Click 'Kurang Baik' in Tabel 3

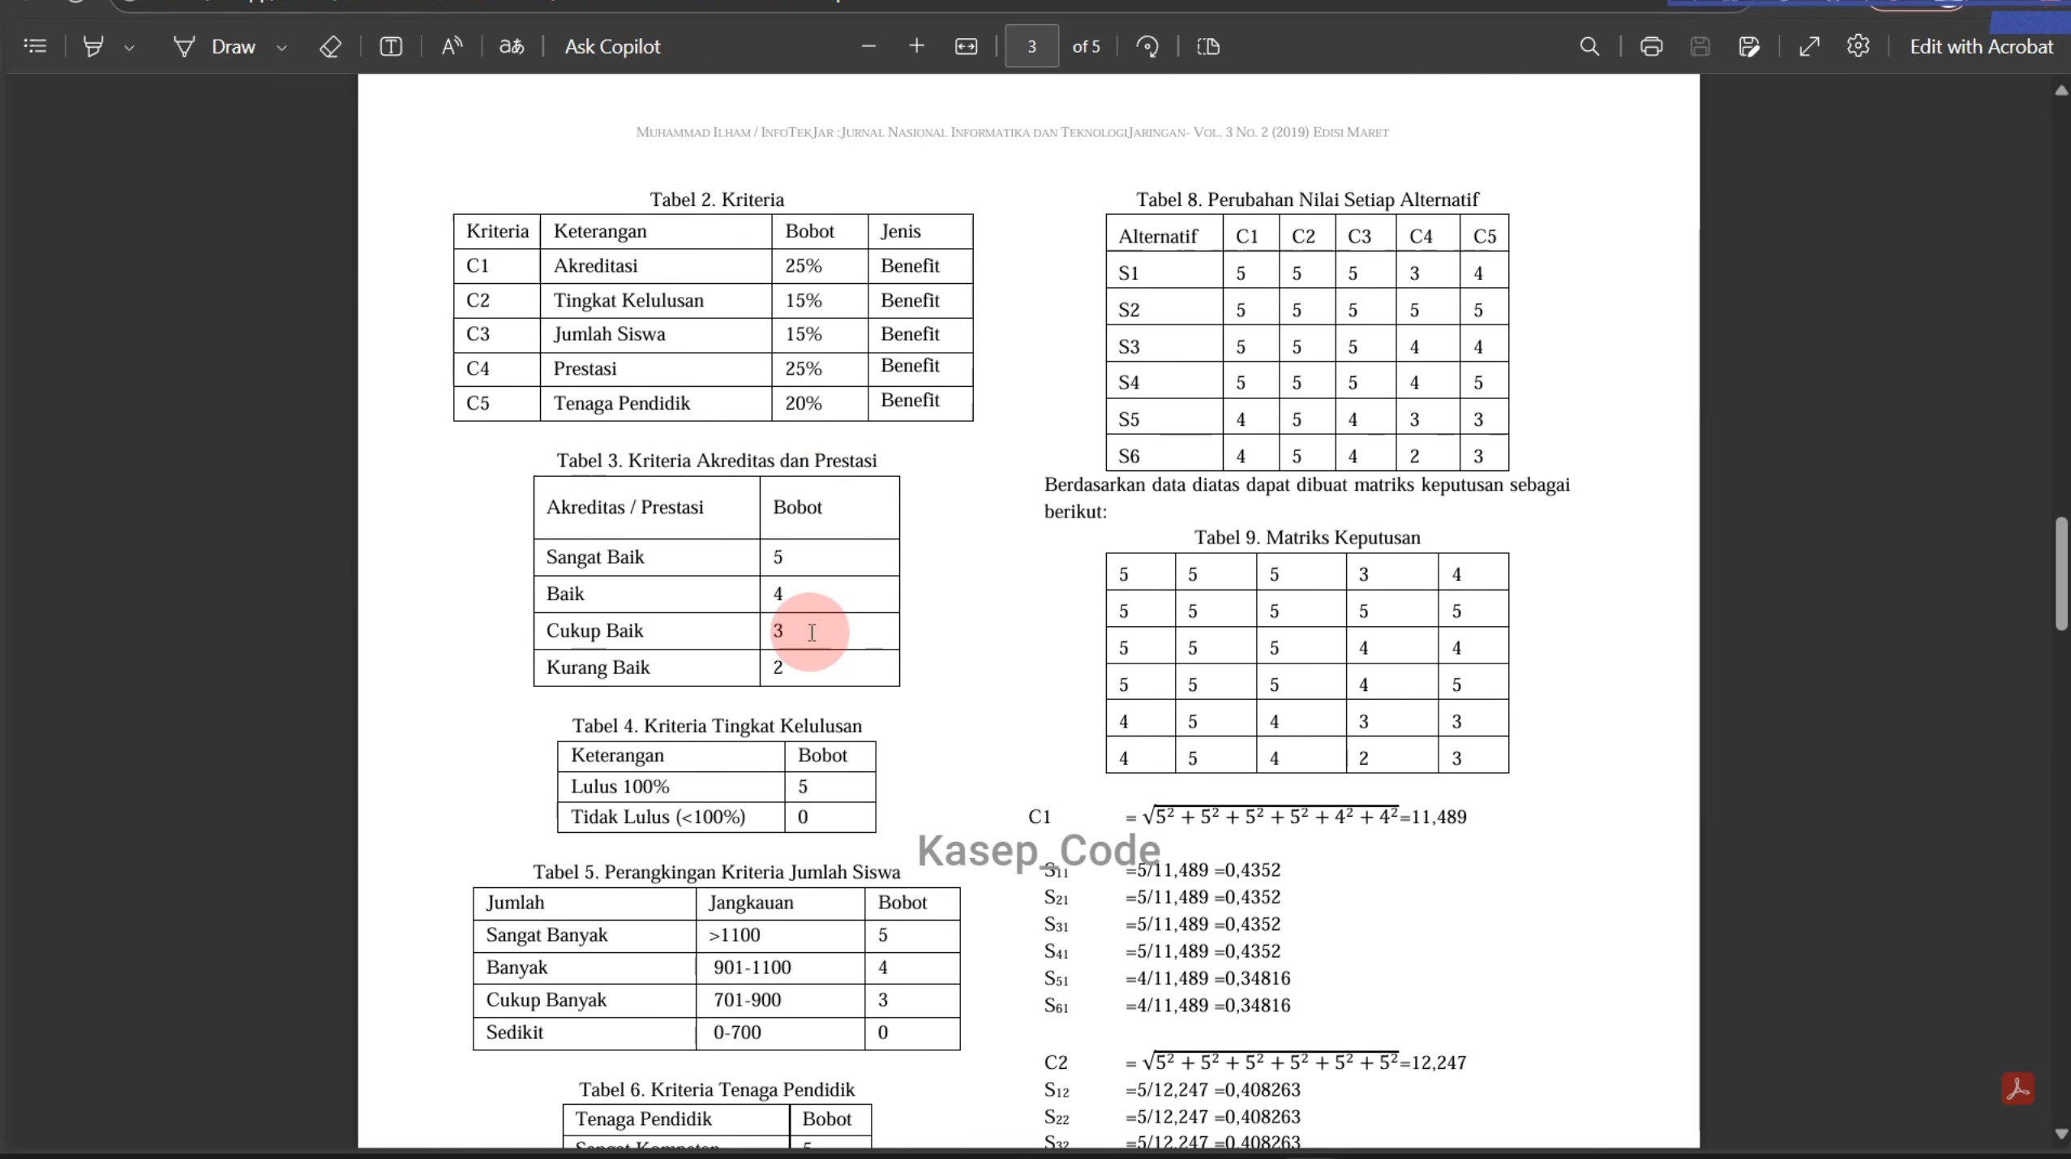click(598, 667)
